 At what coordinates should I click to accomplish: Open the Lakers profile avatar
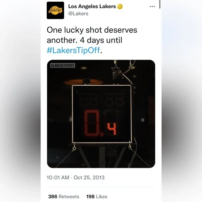point(55,10)
